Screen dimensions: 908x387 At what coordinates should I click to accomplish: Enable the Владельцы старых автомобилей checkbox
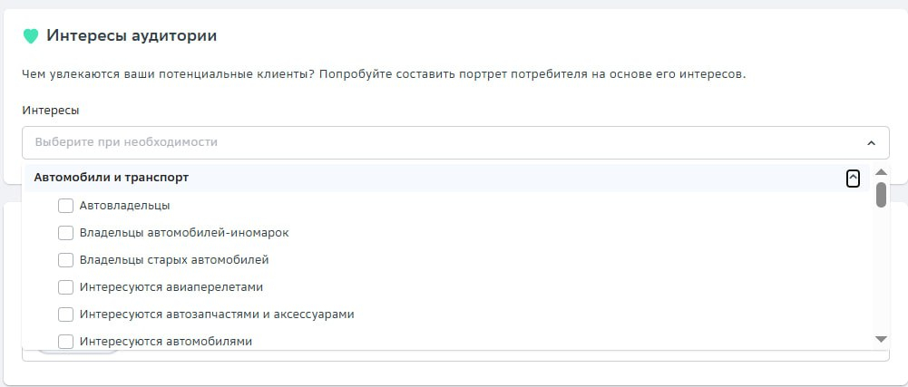(66, 260)
